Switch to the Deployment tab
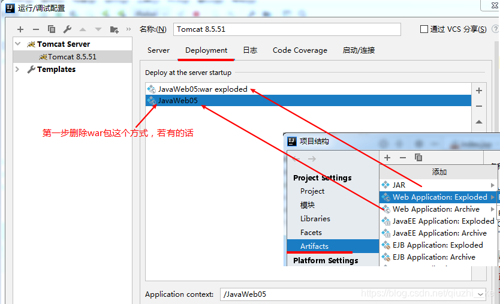The height and width of the screenshot is (304, 500). pyautogui.click(x=206, y=50)
